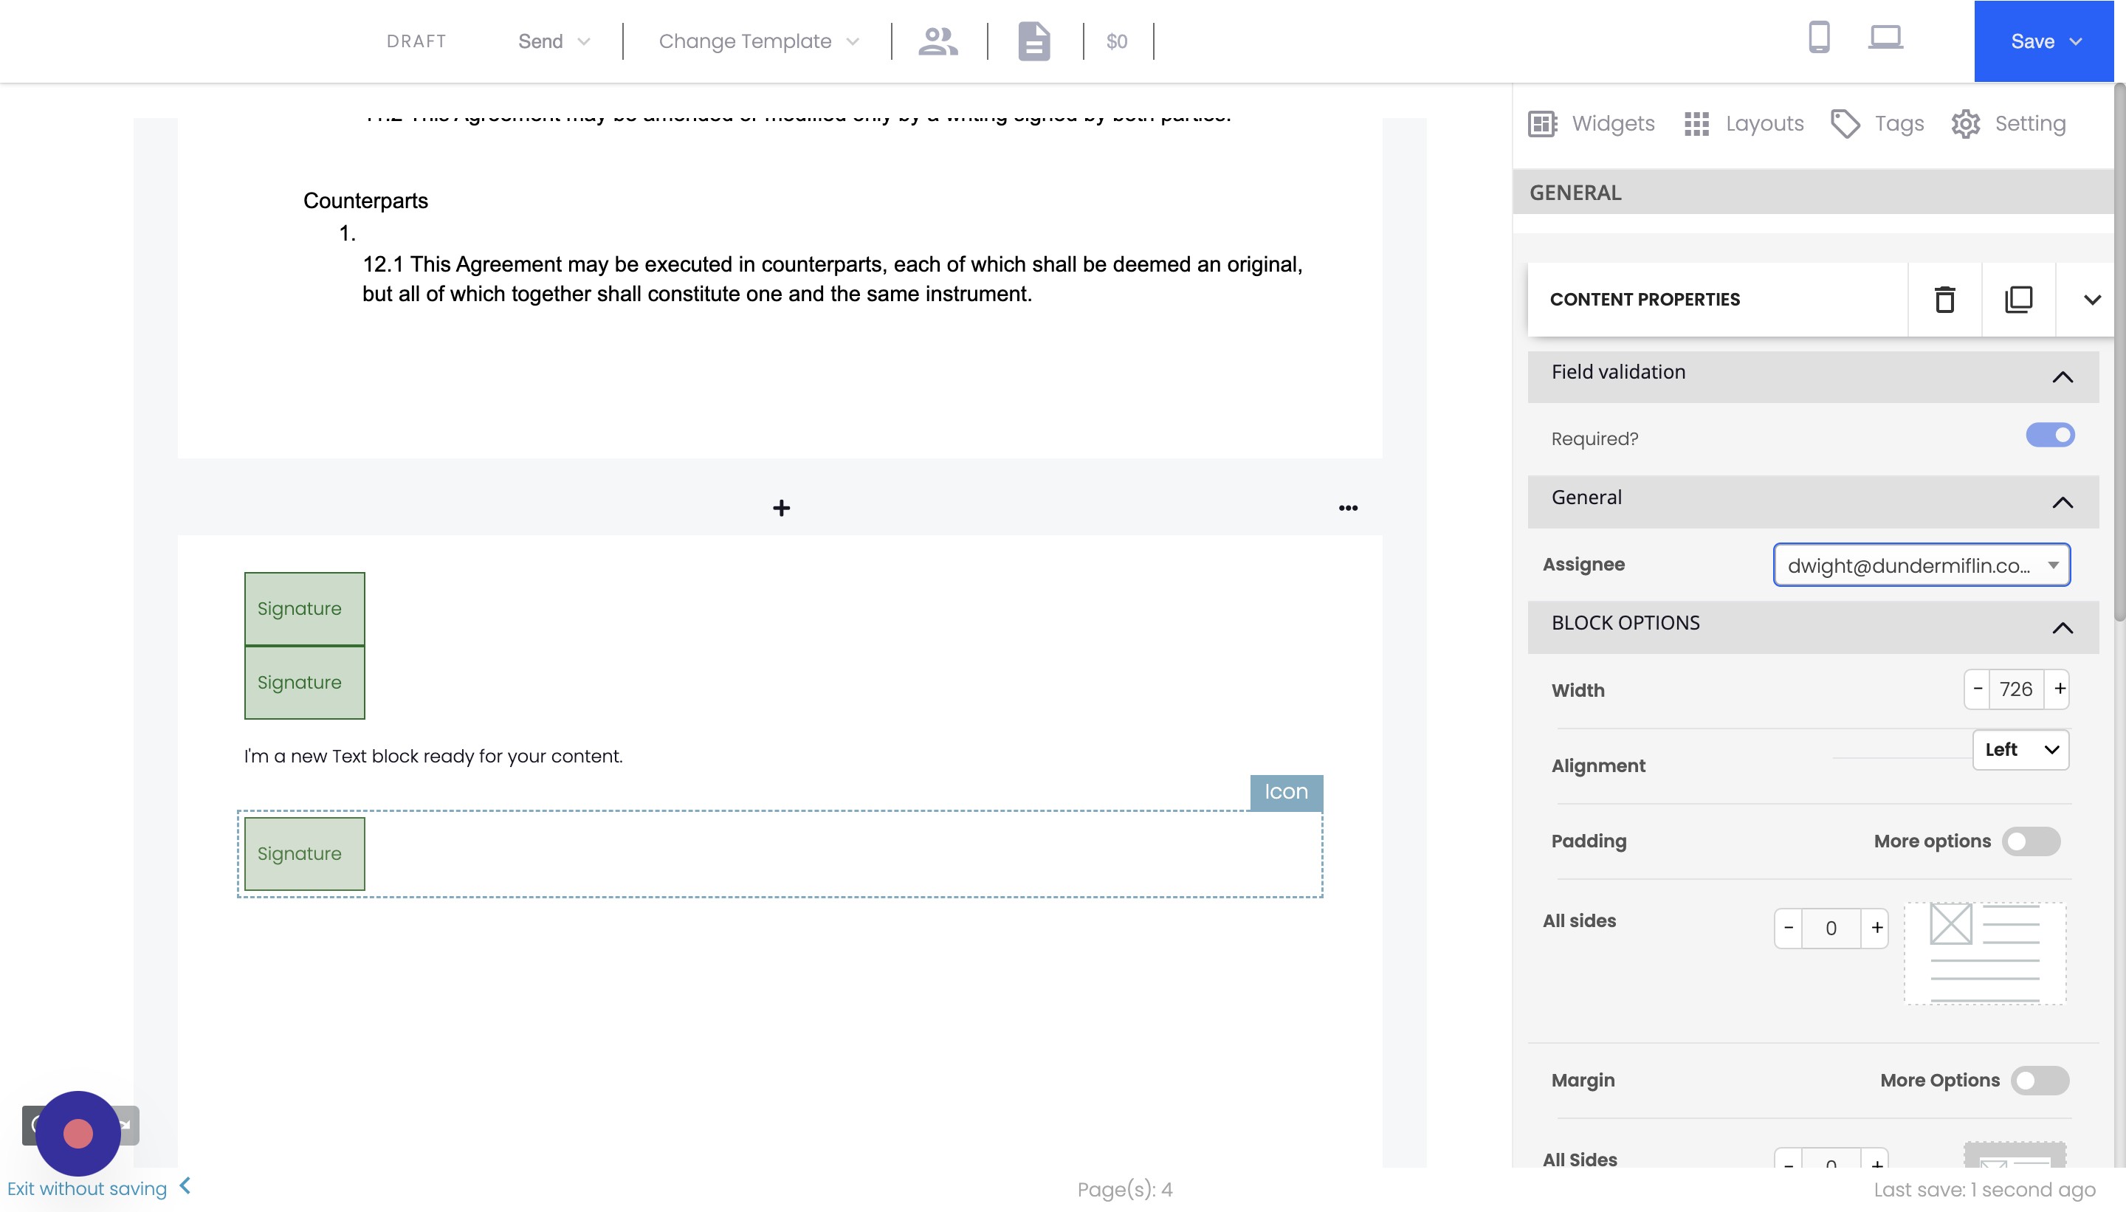This screenshot has height=1212, width=2126.
Task: Open the Alignment Left dropdown
Action: click(x=2020, y=750)
